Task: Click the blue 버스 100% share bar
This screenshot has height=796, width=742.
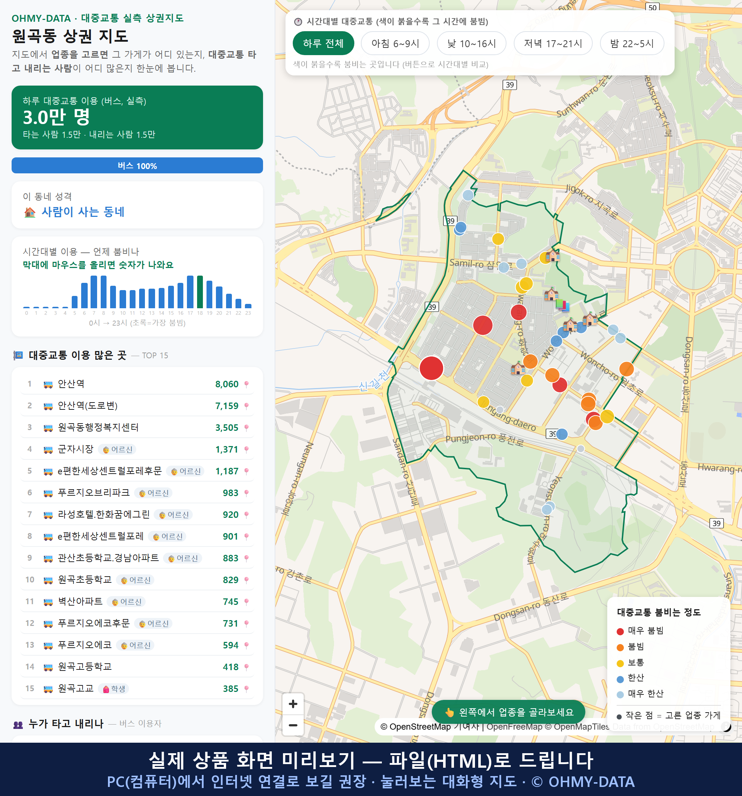Action: [137, 166]
